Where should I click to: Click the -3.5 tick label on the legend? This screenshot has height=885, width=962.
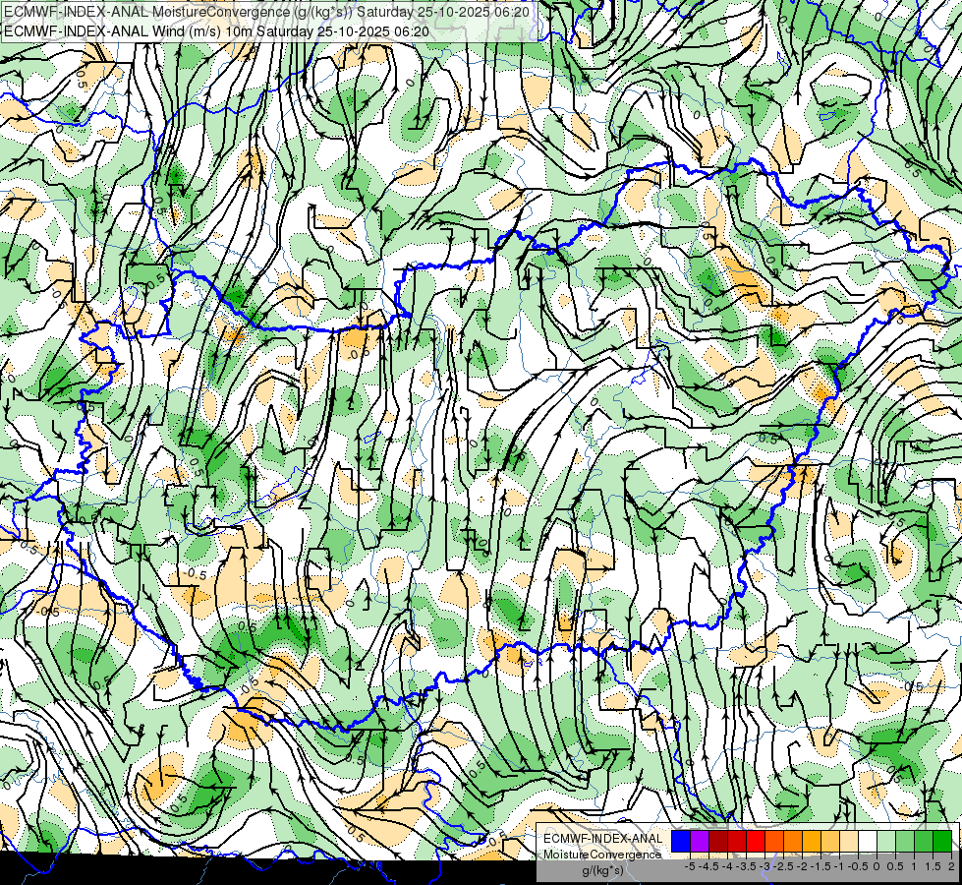pos(746,866)
